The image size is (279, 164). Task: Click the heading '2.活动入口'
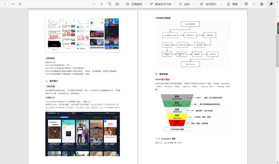(50, 97)
